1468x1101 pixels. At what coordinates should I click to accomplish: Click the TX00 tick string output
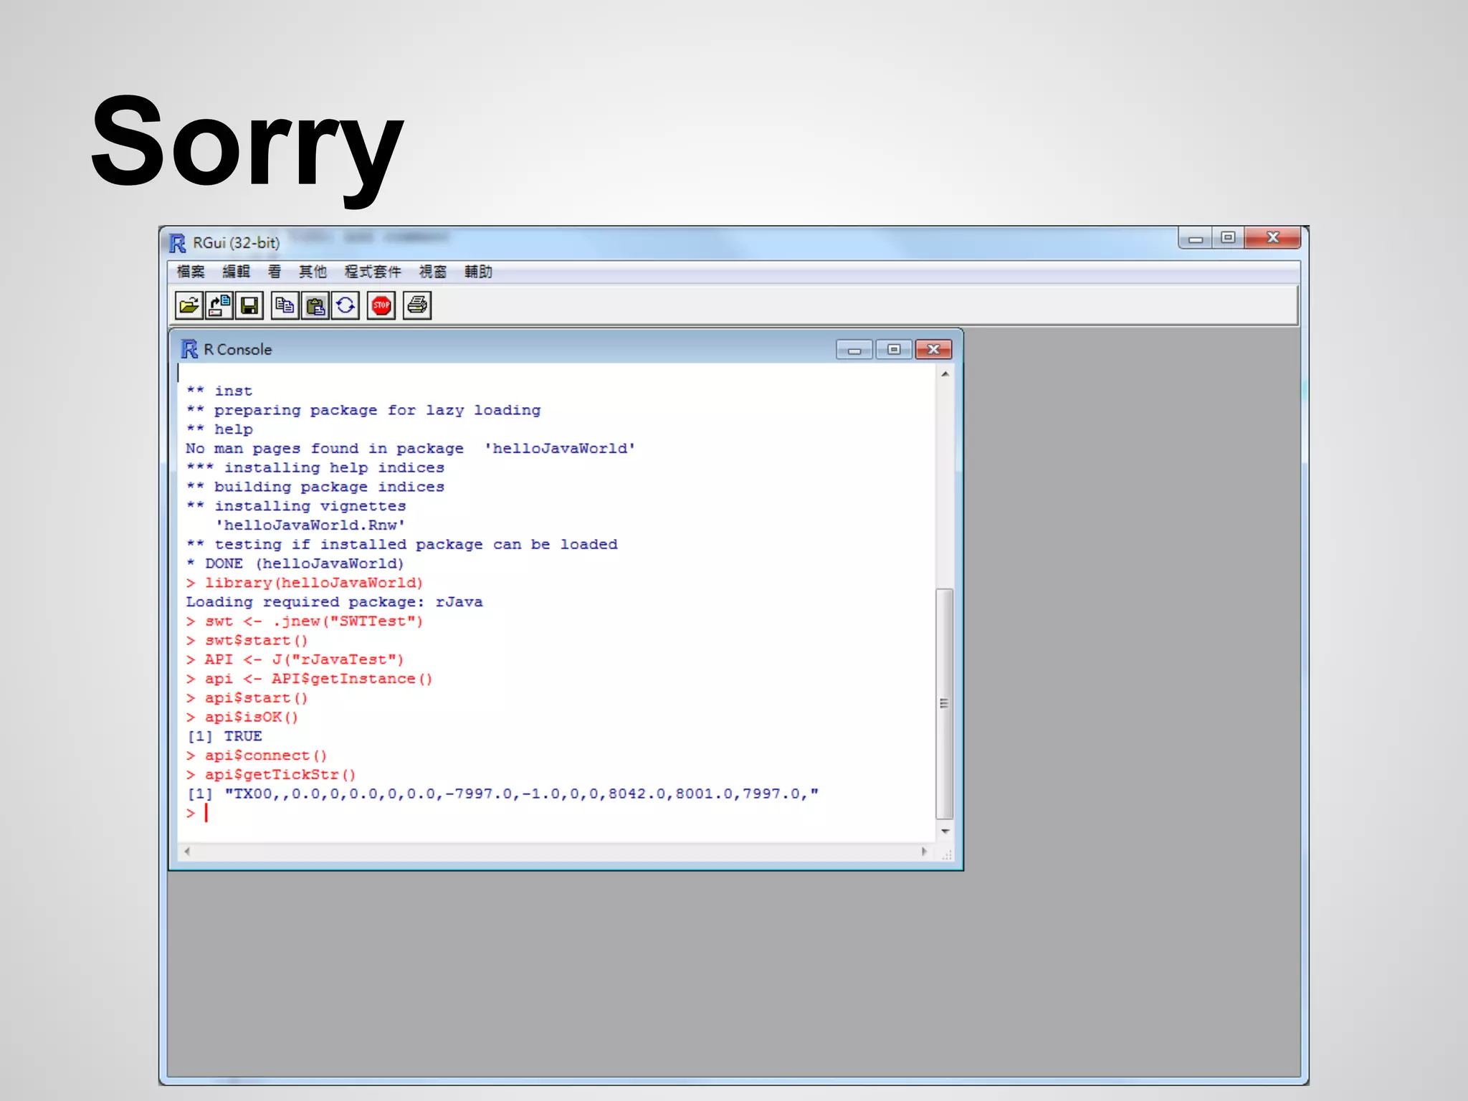(502, 794)
